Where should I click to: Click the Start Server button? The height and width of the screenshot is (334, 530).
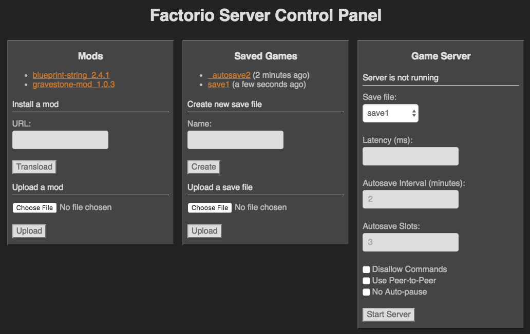point(388,315)
